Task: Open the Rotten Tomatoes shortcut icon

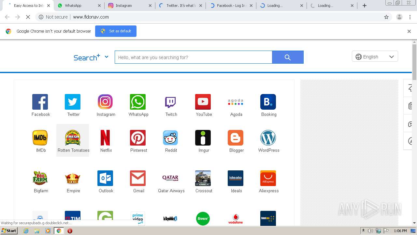Action: [x=73, y=138]
